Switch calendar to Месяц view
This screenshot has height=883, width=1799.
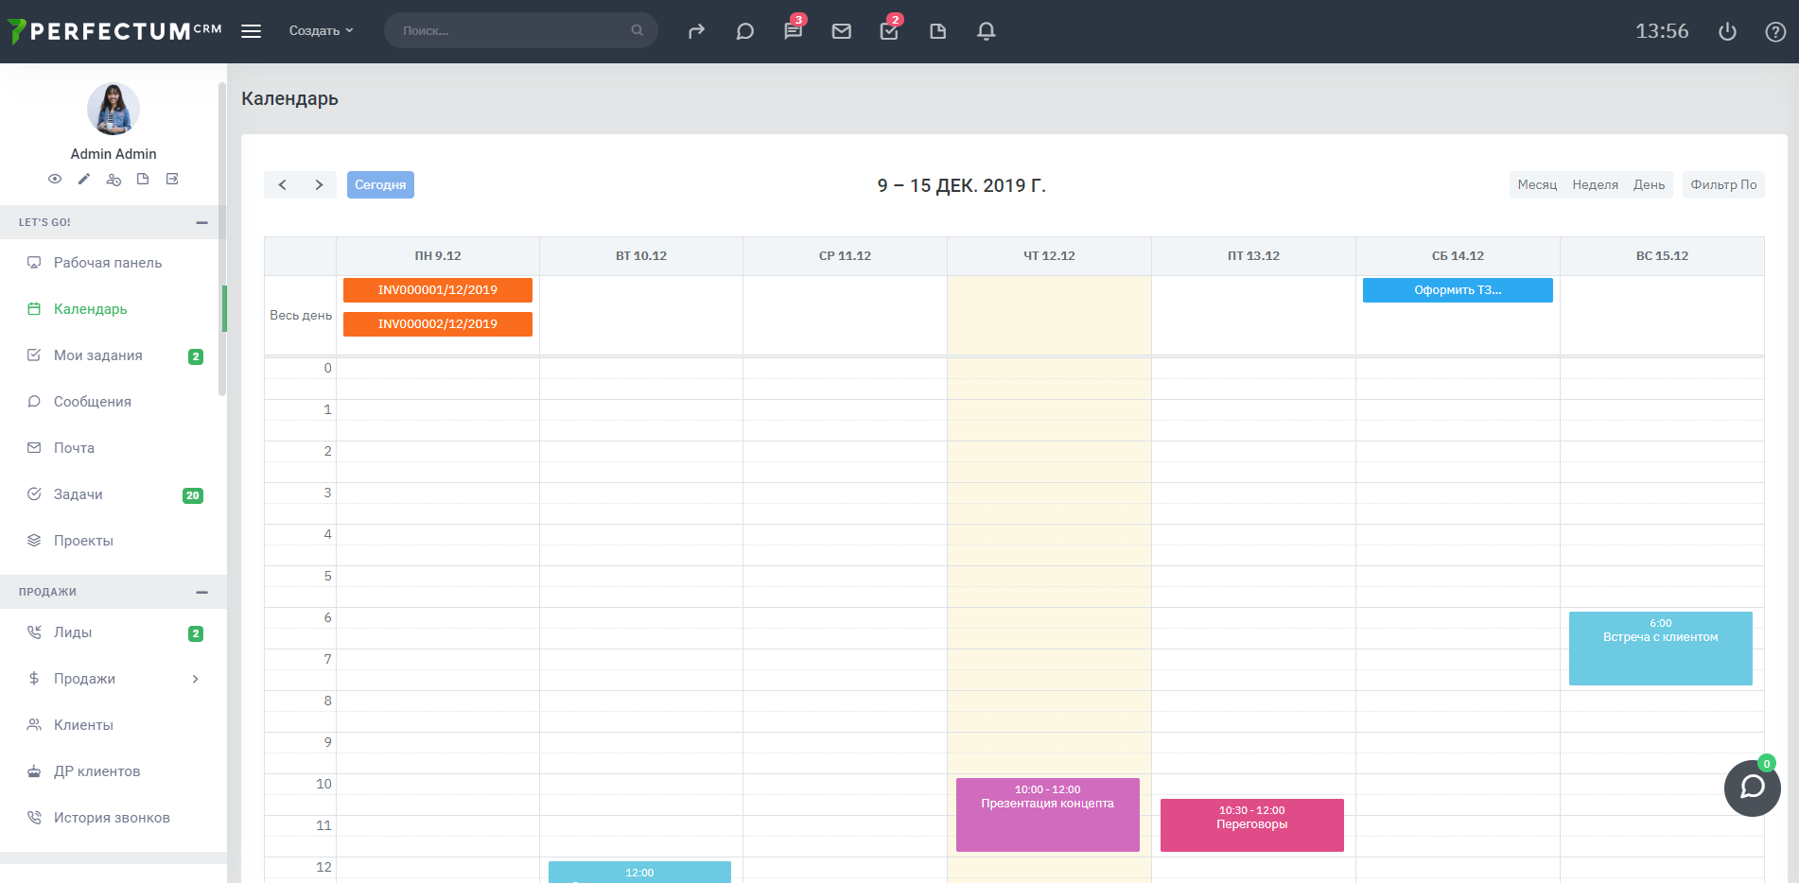[x=1536, y=184]
